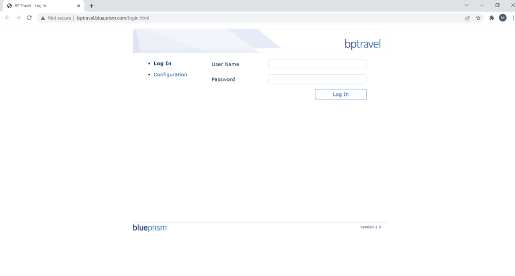Open the Configuration link
515x276 pixels.
click(170, 74)
